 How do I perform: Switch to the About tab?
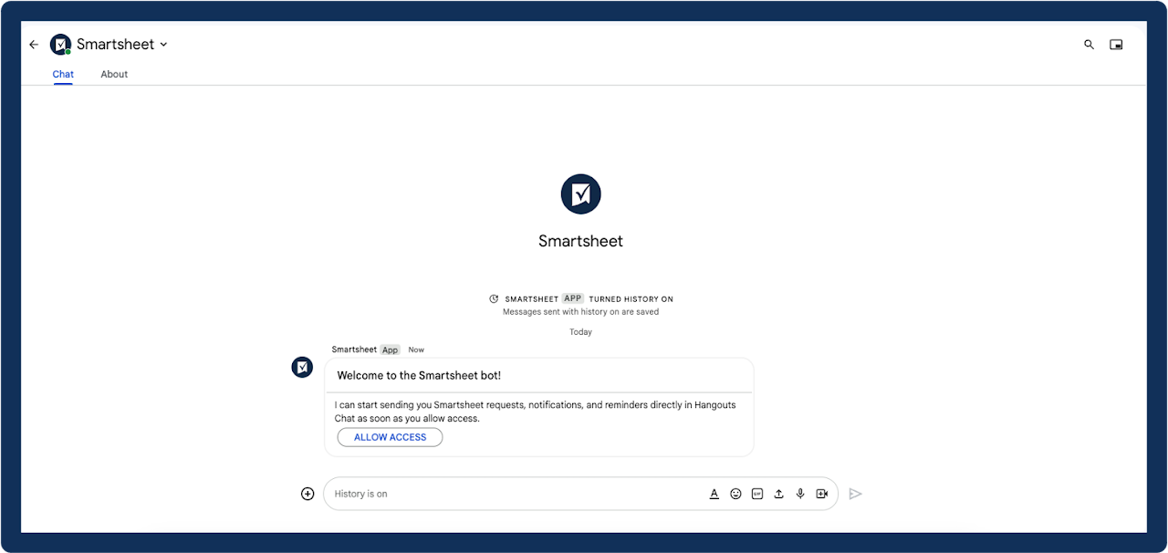click(x=114, y=74)
